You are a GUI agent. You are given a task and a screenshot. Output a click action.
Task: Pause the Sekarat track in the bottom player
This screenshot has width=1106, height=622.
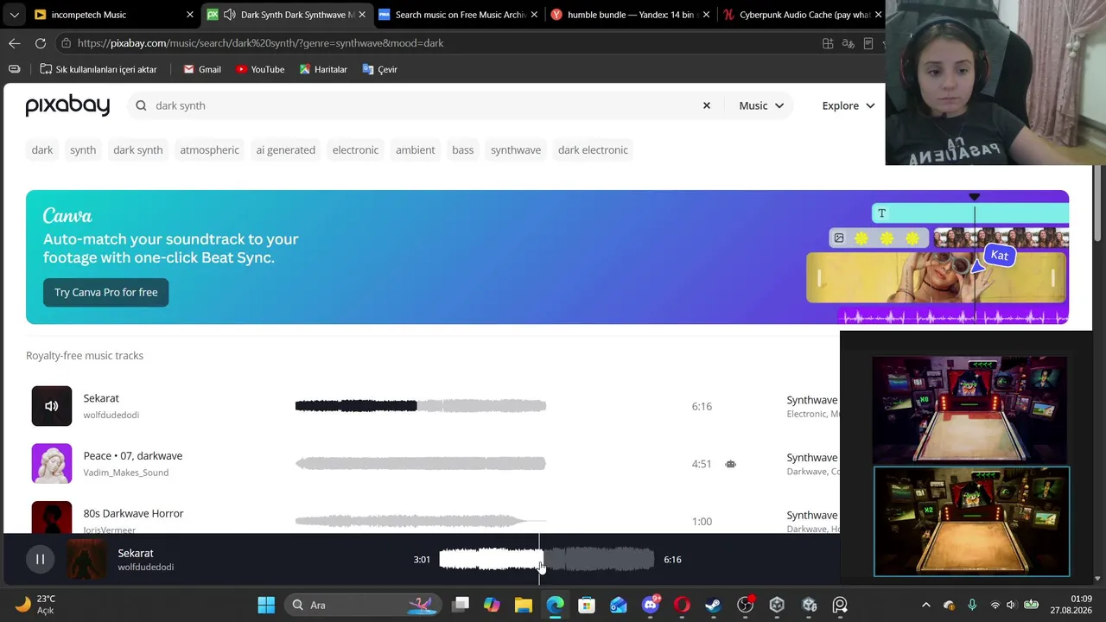click(x=40, y=559)
